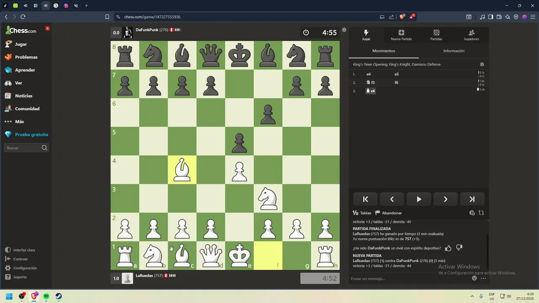The width and height of the screenshot is (539, 303).
Task: Open the browser sidebar panel icon
Action: pyautogui.click(x=491, y=17)
